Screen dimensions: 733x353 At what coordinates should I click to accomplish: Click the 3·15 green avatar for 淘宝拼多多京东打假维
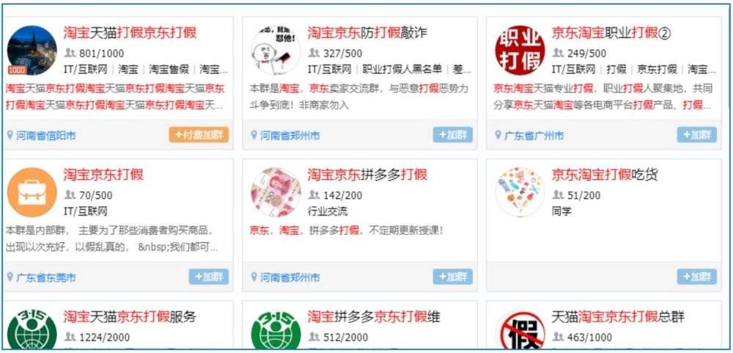[276, 329]
